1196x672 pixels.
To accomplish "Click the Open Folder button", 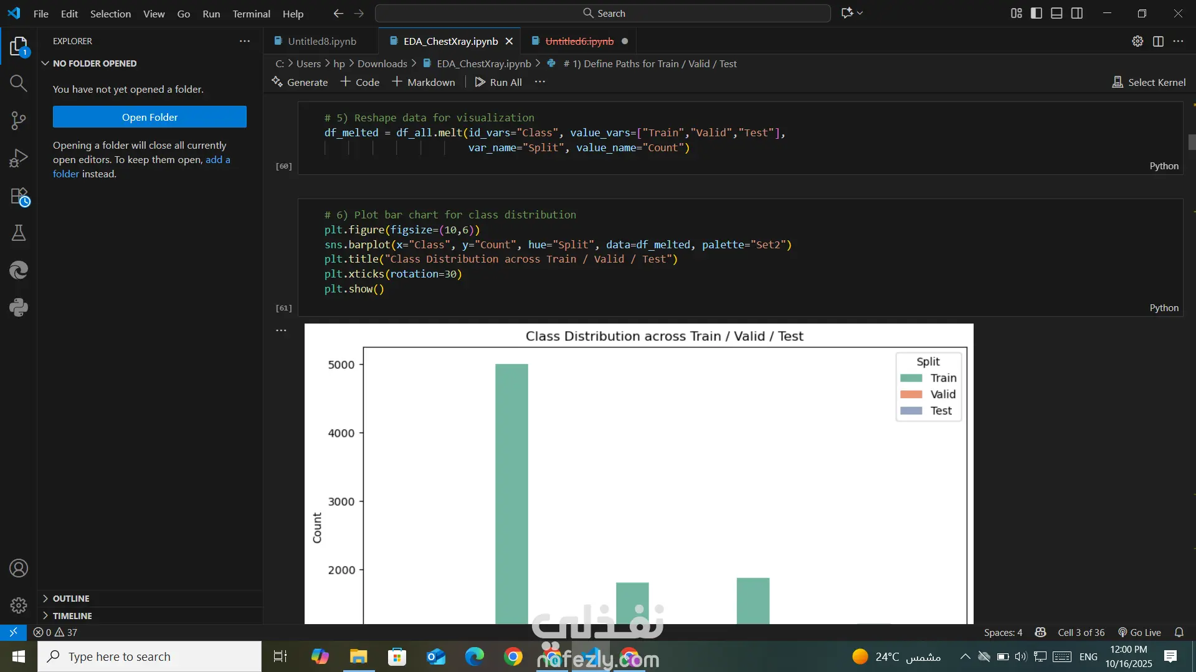I will tap(149, 117).
